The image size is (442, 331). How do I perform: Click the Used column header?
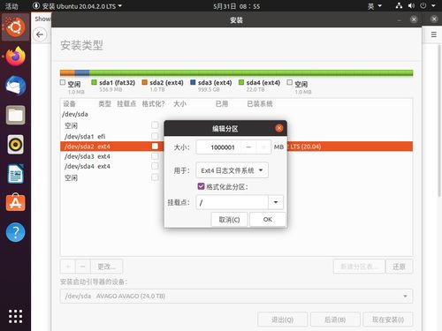click(222, 103)
